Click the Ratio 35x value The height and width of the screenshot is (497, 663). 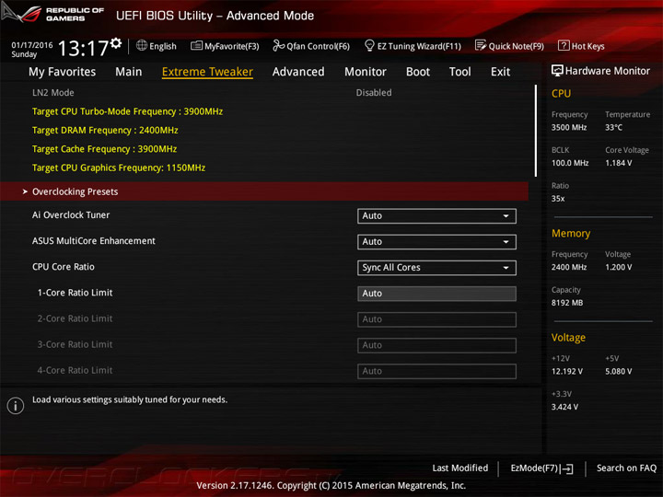[558, 199]
